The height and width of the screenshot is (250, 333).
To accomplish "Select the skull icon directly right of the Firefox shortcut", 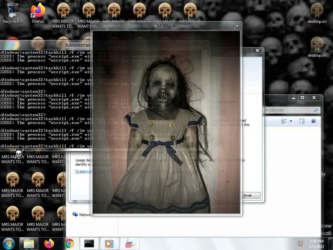I will (x=63, y=15).
